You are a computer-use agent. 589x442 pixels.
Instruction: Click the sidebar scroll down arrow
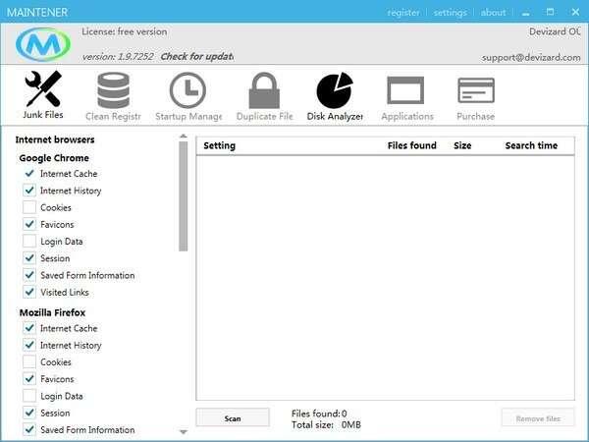tap(183, 431)
